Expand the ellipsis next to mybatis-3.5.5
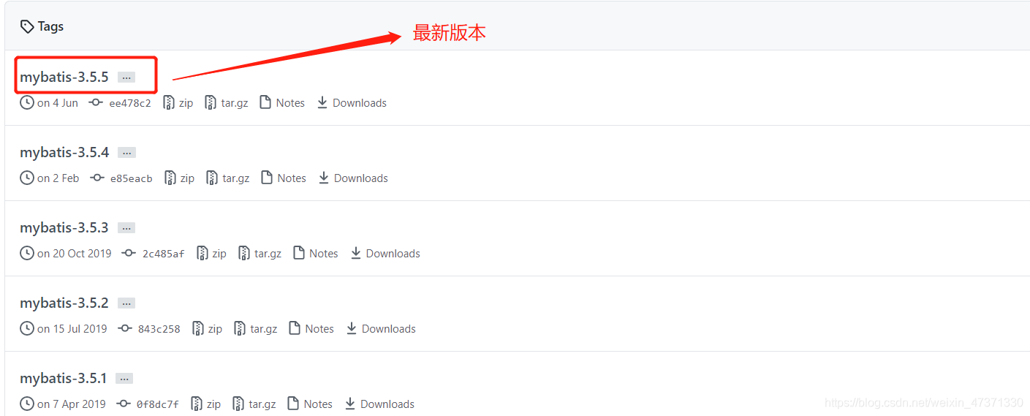 [126, 77]
